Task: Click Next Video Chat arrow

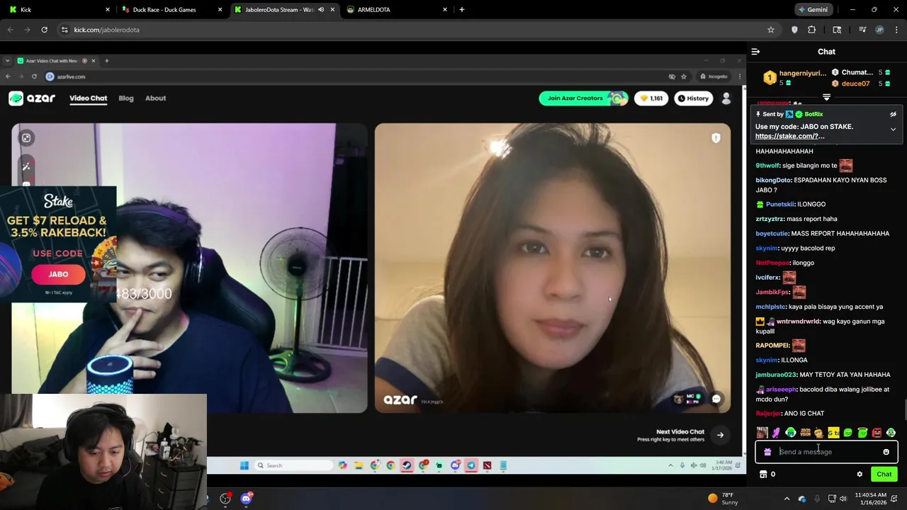Action: [720, 435]
